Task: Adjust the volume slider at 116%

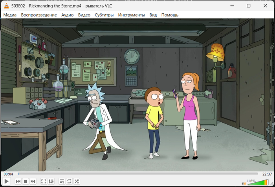Action: 257,182
